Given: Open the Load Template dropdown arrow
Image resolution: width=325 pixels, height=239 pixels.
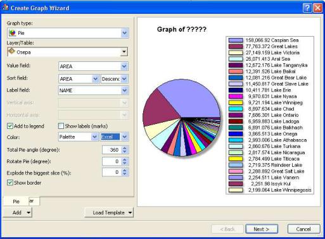Looking at the screenshot, I should [x=130, y=212].
